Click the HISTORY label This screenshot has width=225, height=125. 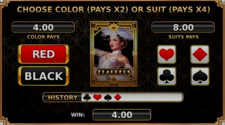[62, 98]
